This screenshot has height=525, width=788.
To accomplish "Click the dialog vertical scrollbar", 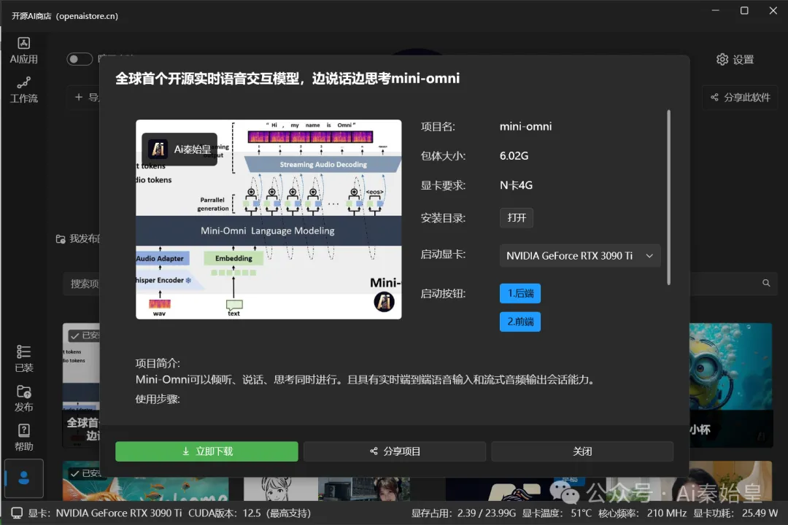I will point(668,197).
